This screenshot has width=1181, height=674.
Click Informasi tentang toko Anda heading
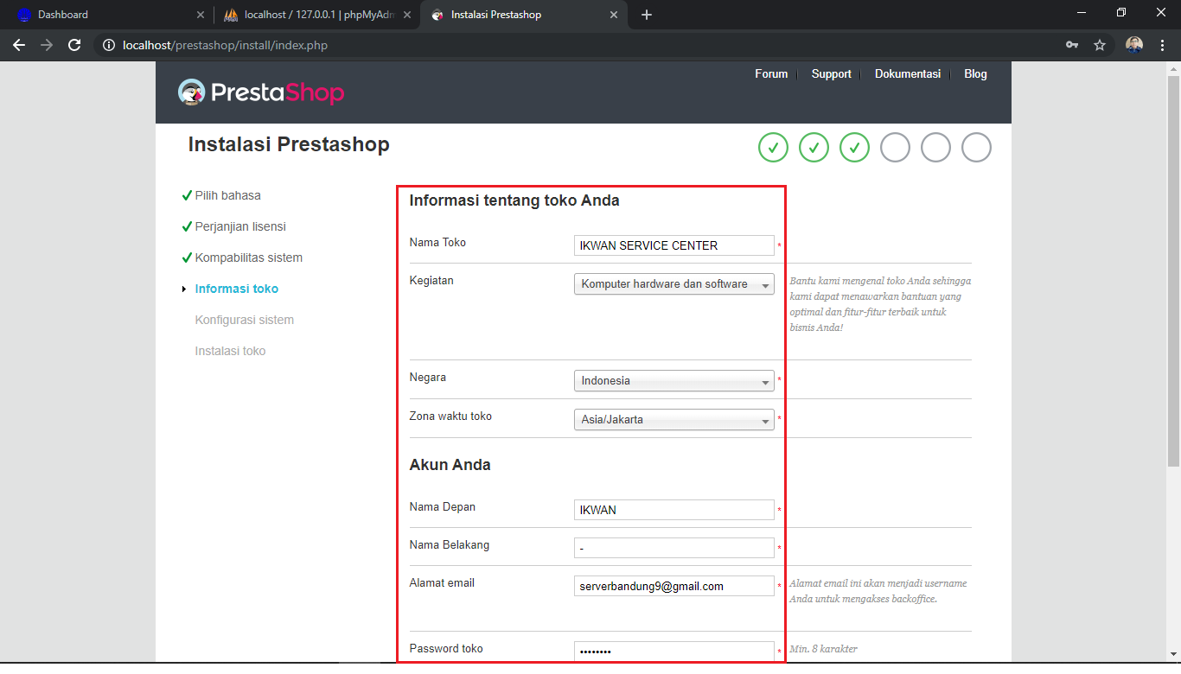pos(514,200)
